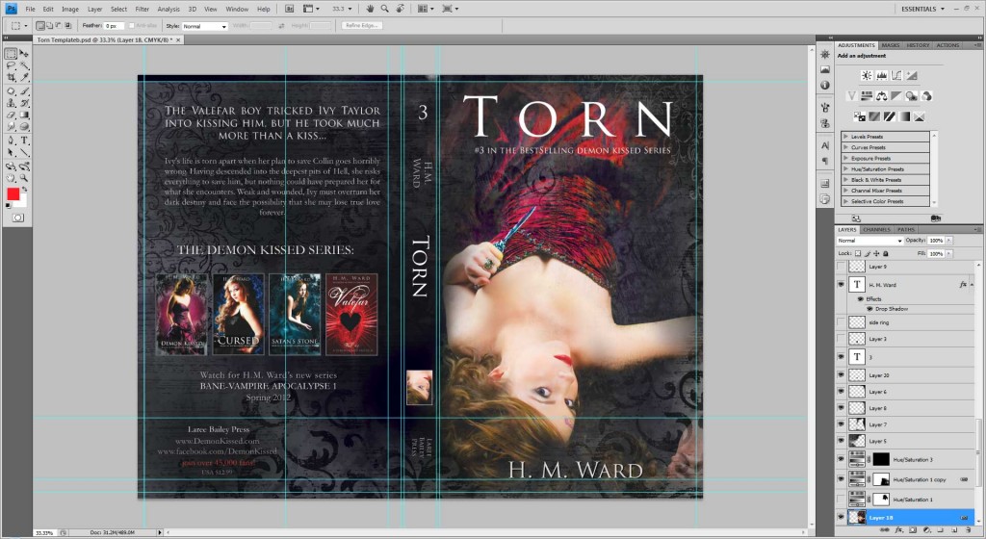986x539 pixels.
Task: Show the side ring layer
Action: (x=841, y=322)
